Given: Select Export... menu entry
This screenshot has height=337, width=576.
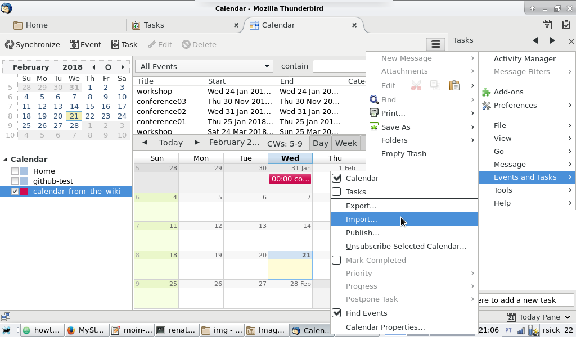Looking at the screenshot, I should pyautogui.click(x=404, y=206).
